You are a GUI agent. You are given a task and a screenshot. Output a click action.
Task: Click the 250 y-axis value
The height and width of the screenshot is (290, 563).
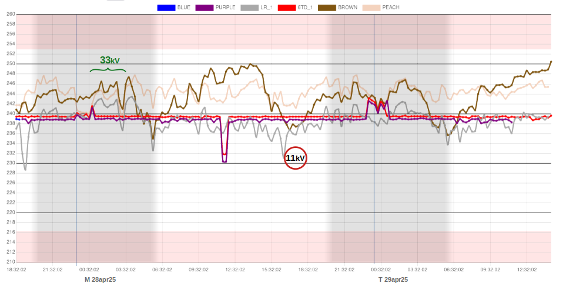(11, 64)
